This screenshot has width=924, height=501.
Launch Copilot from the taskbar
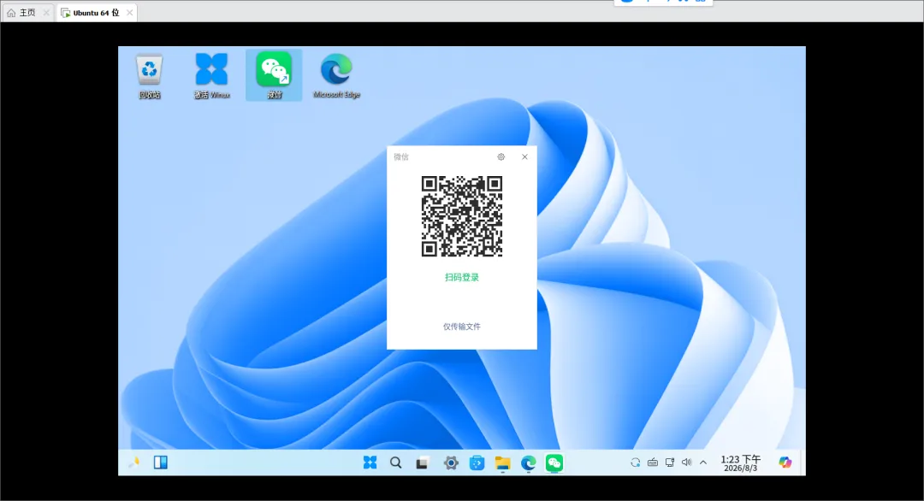point(785,463)
